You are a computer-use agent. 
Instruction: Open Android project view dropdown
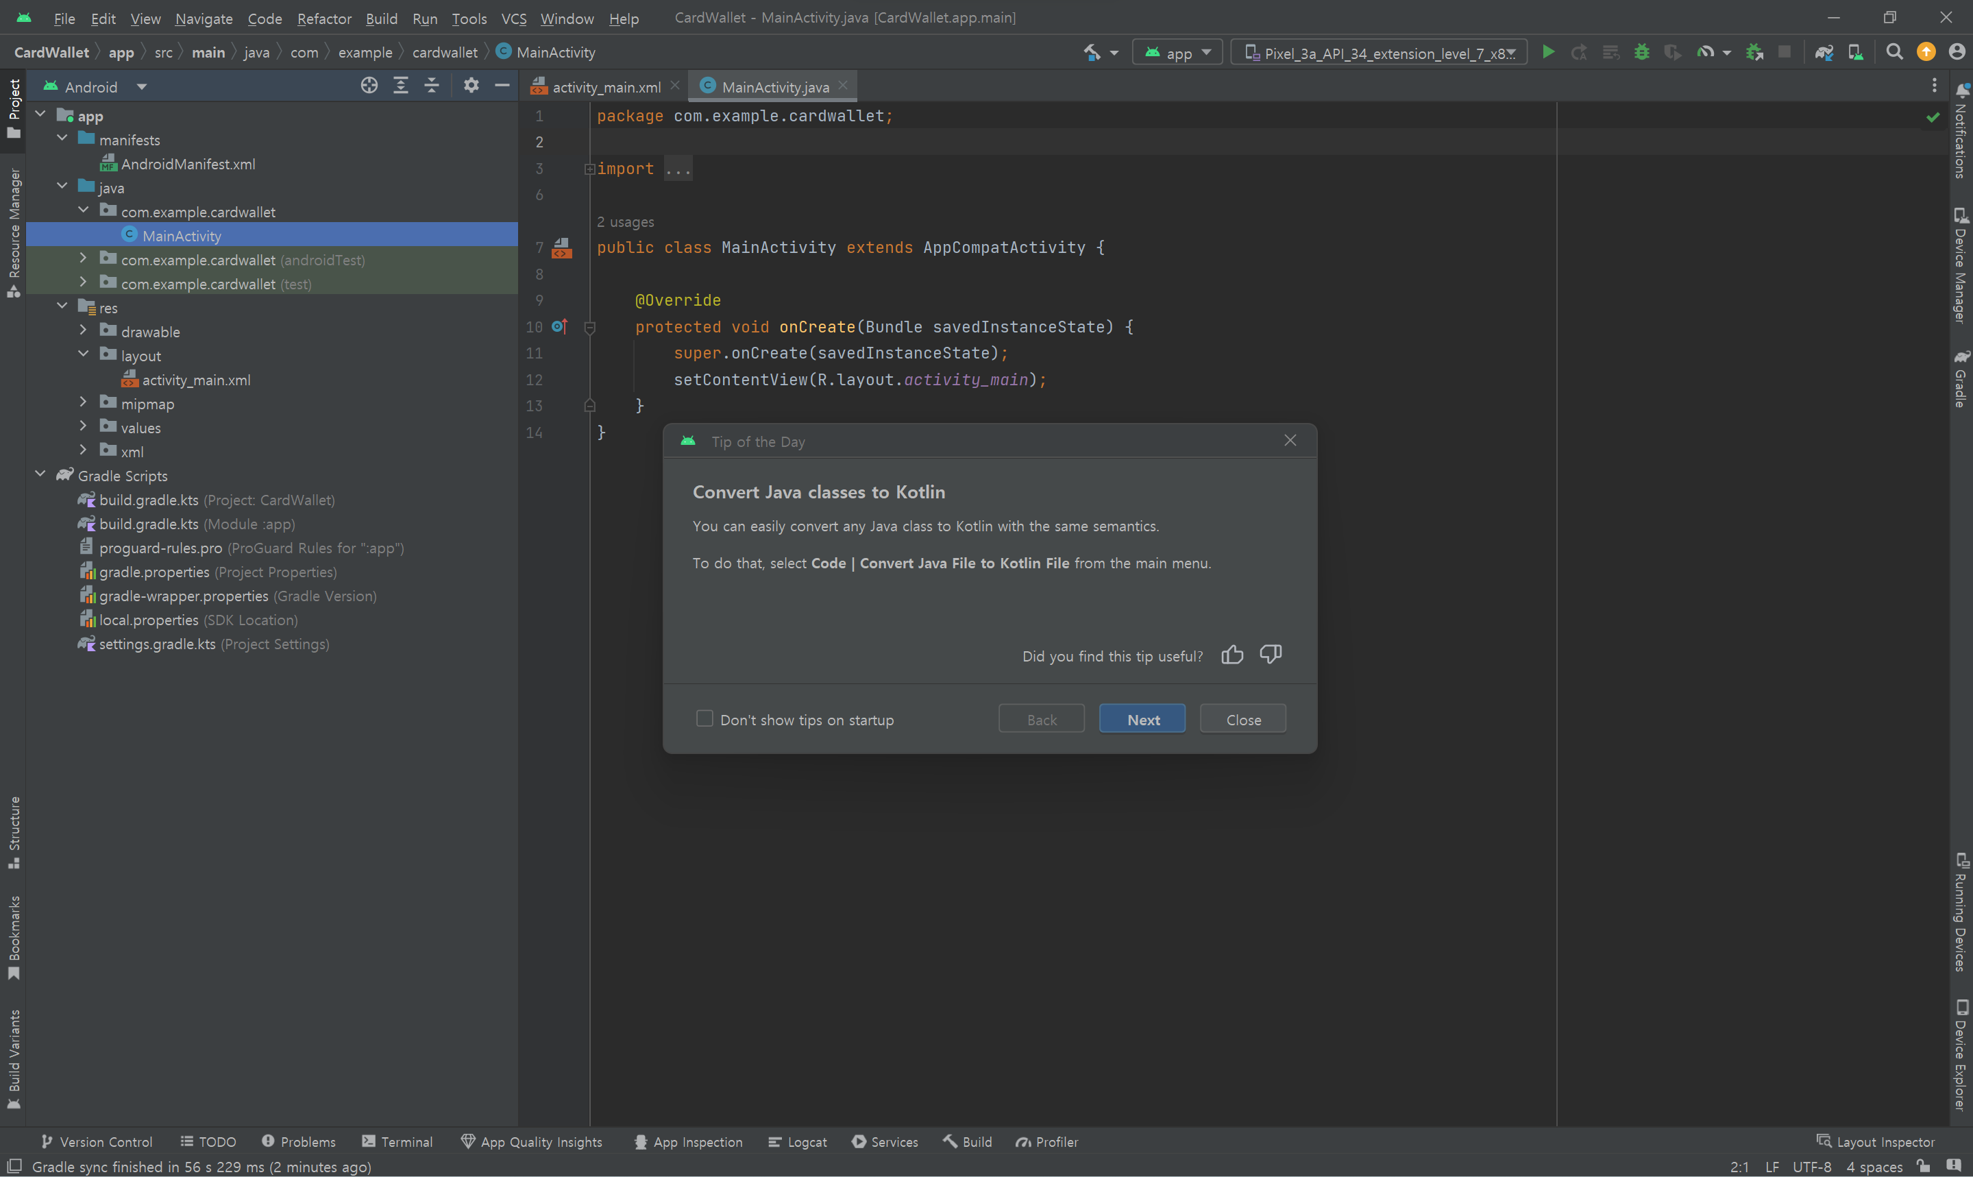tap(142, 86)
